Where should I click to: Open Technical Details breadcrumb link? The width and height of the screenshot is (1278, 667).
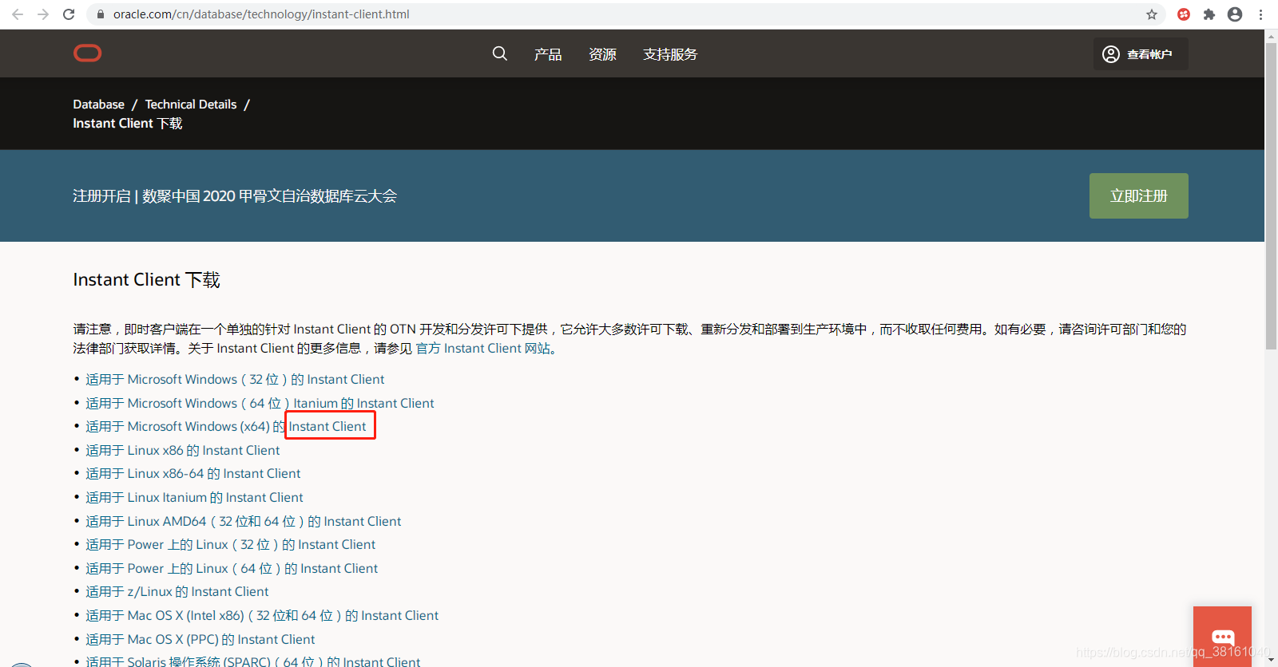[x=191, y=105]
